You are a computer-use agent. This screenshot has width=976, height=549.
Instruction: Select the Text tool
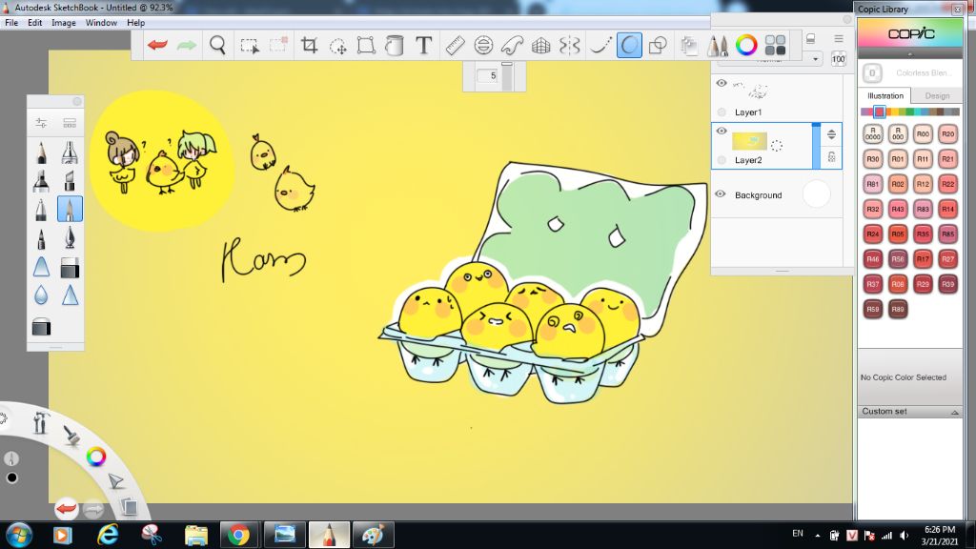click(x=423, y=45)
